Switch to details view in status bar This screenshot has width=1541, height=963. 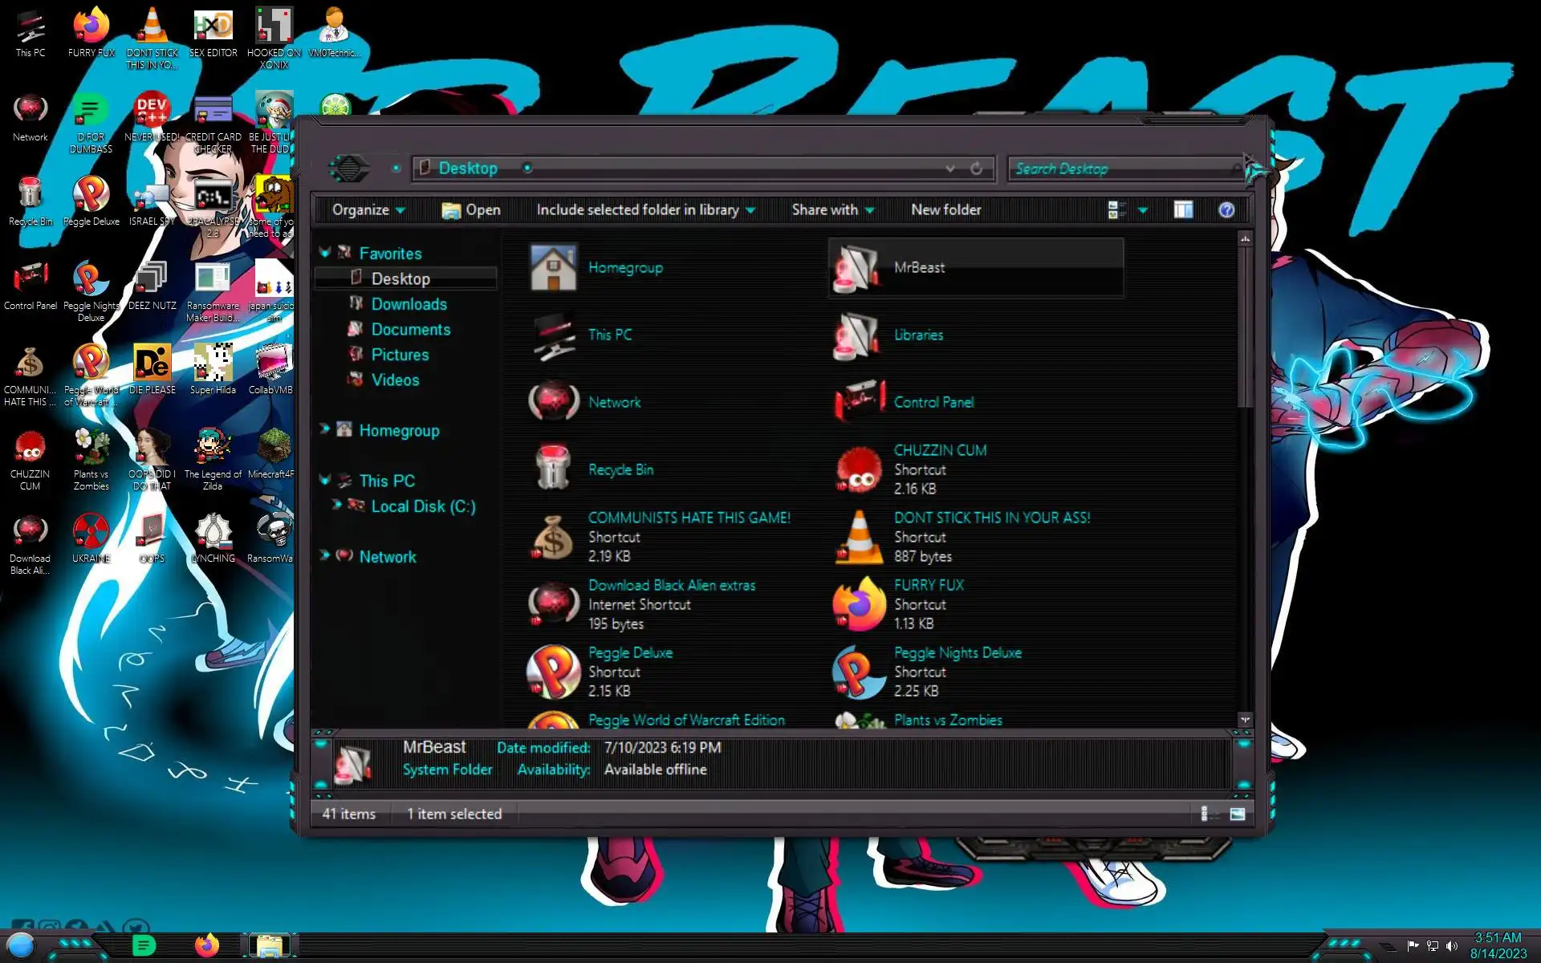(1205, 814)
